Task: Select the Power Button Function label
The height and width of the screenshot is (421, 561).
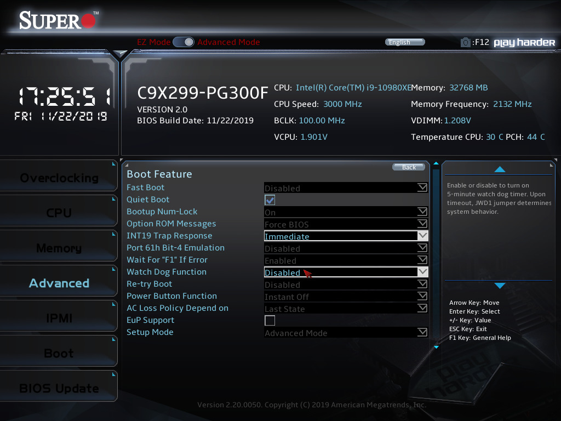Action: coord(171,296)
